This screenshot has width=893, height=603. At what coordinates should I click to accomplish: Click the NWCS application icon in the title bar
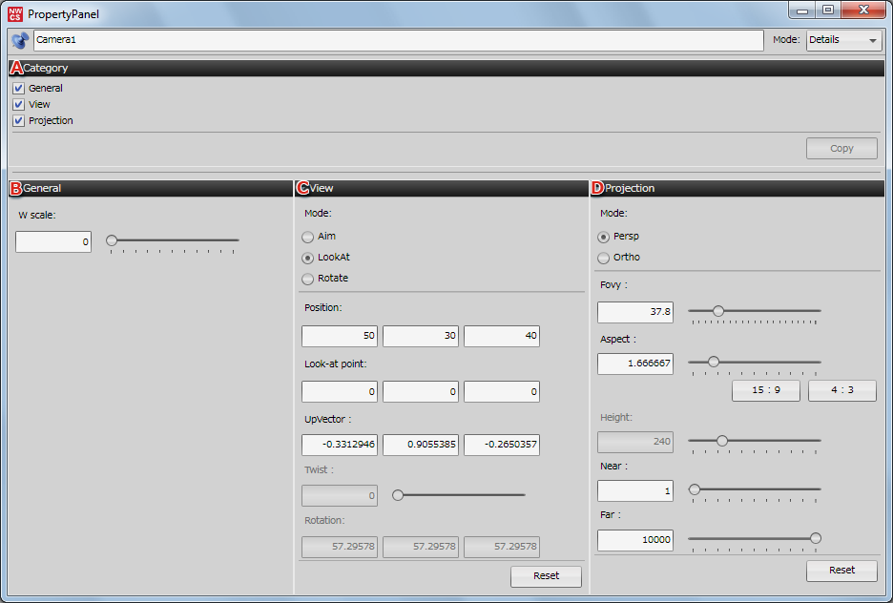[15, 13]
